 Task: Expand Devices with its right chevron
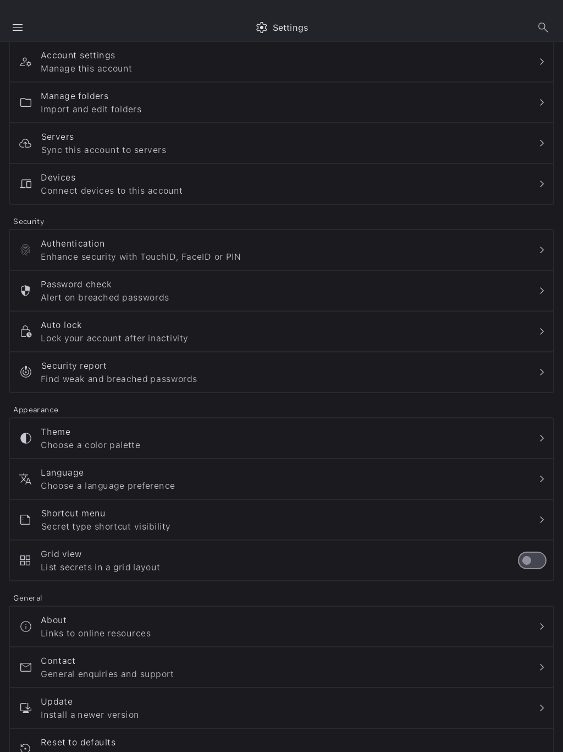coord(542,184)
